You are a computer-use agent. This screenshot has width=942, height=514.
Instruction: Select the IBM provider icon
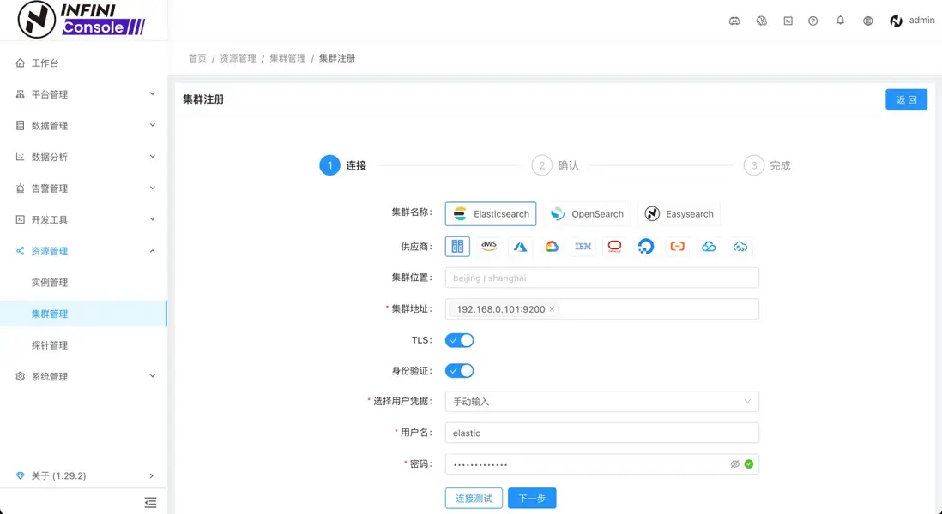tap(583, 247)
